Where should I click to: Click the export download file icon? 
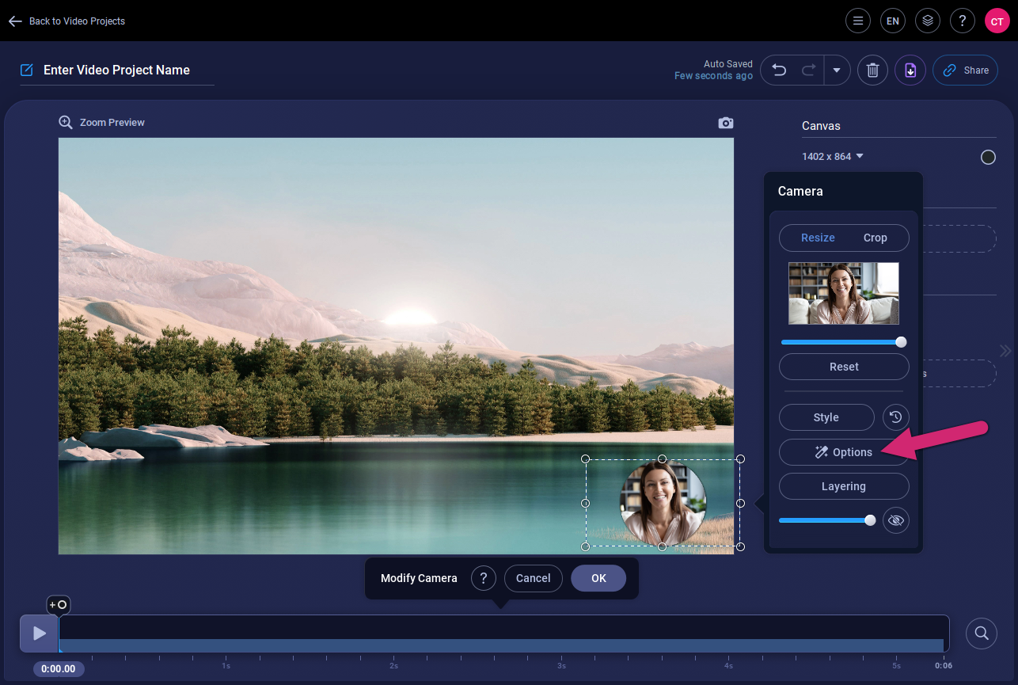(910, 70)
